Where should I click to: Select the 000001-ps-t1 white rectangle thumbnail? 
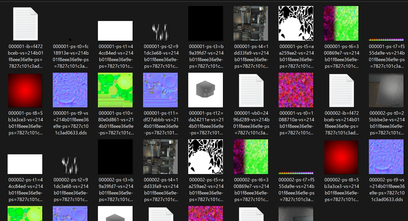pos(115,31)
